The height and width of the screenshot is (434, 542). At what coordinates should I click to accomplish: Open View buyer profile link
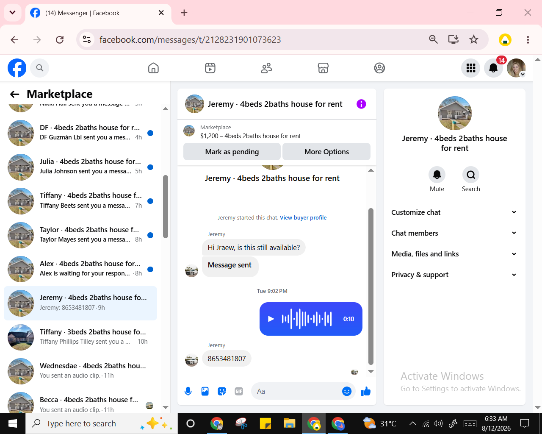(x=303, y=217)
